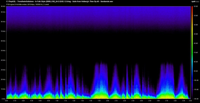Click the 96 kHz frequency axis label

click(3, 6)
